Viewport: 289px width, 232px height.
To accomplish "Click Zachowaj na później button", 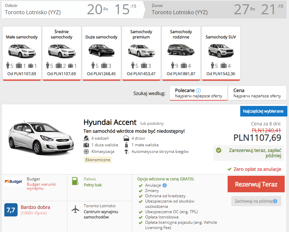I will 256,201.
